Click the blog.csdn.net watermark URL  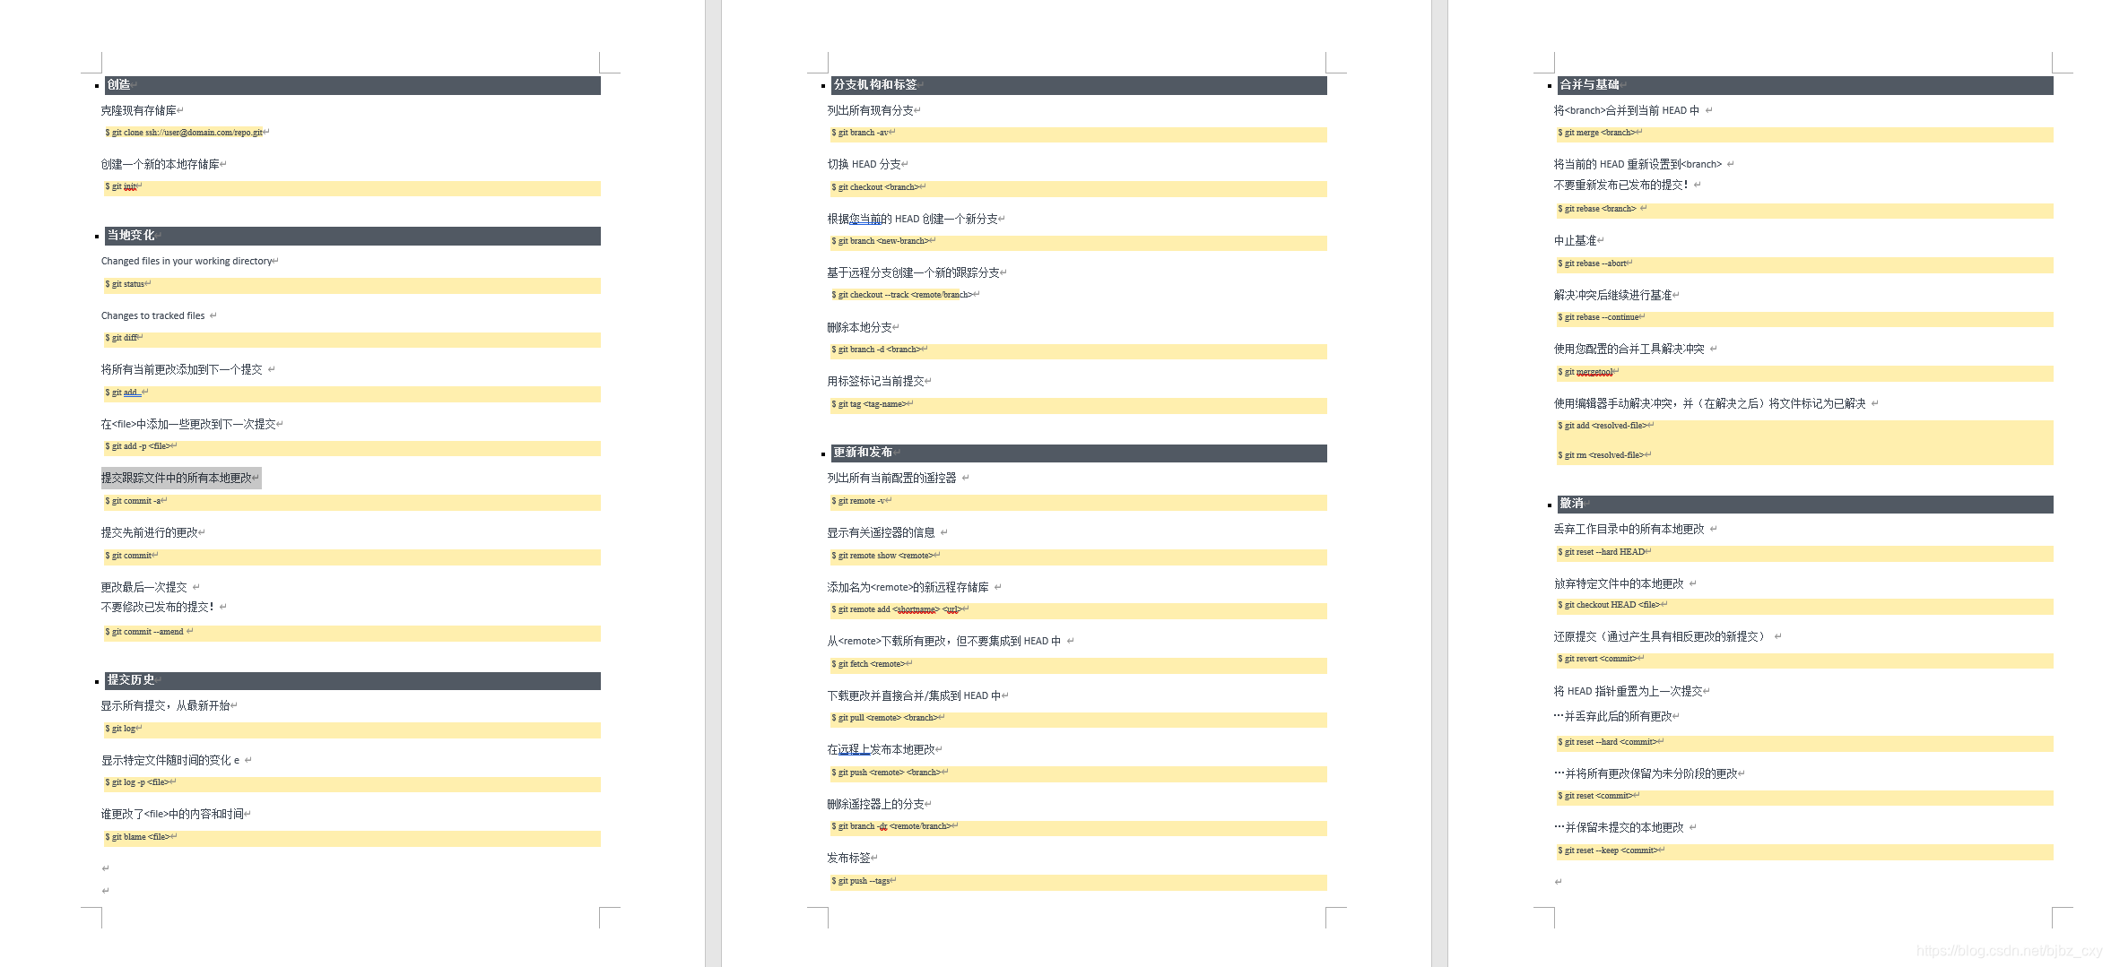[2009, 951]
